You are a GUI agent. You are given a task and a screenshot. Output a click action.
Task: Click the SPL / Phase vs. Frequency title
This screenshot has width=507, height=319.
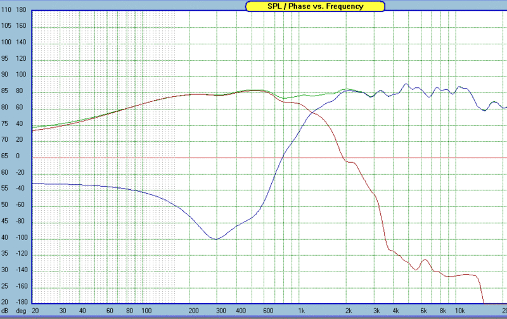[315, 6]
